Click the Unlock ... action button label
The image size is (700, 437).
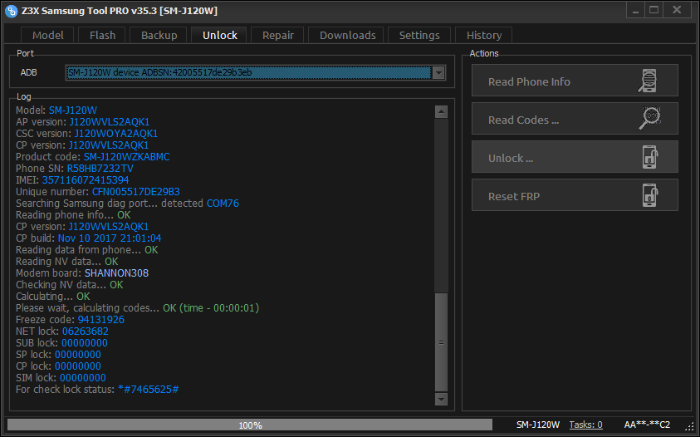pos(511,159)
